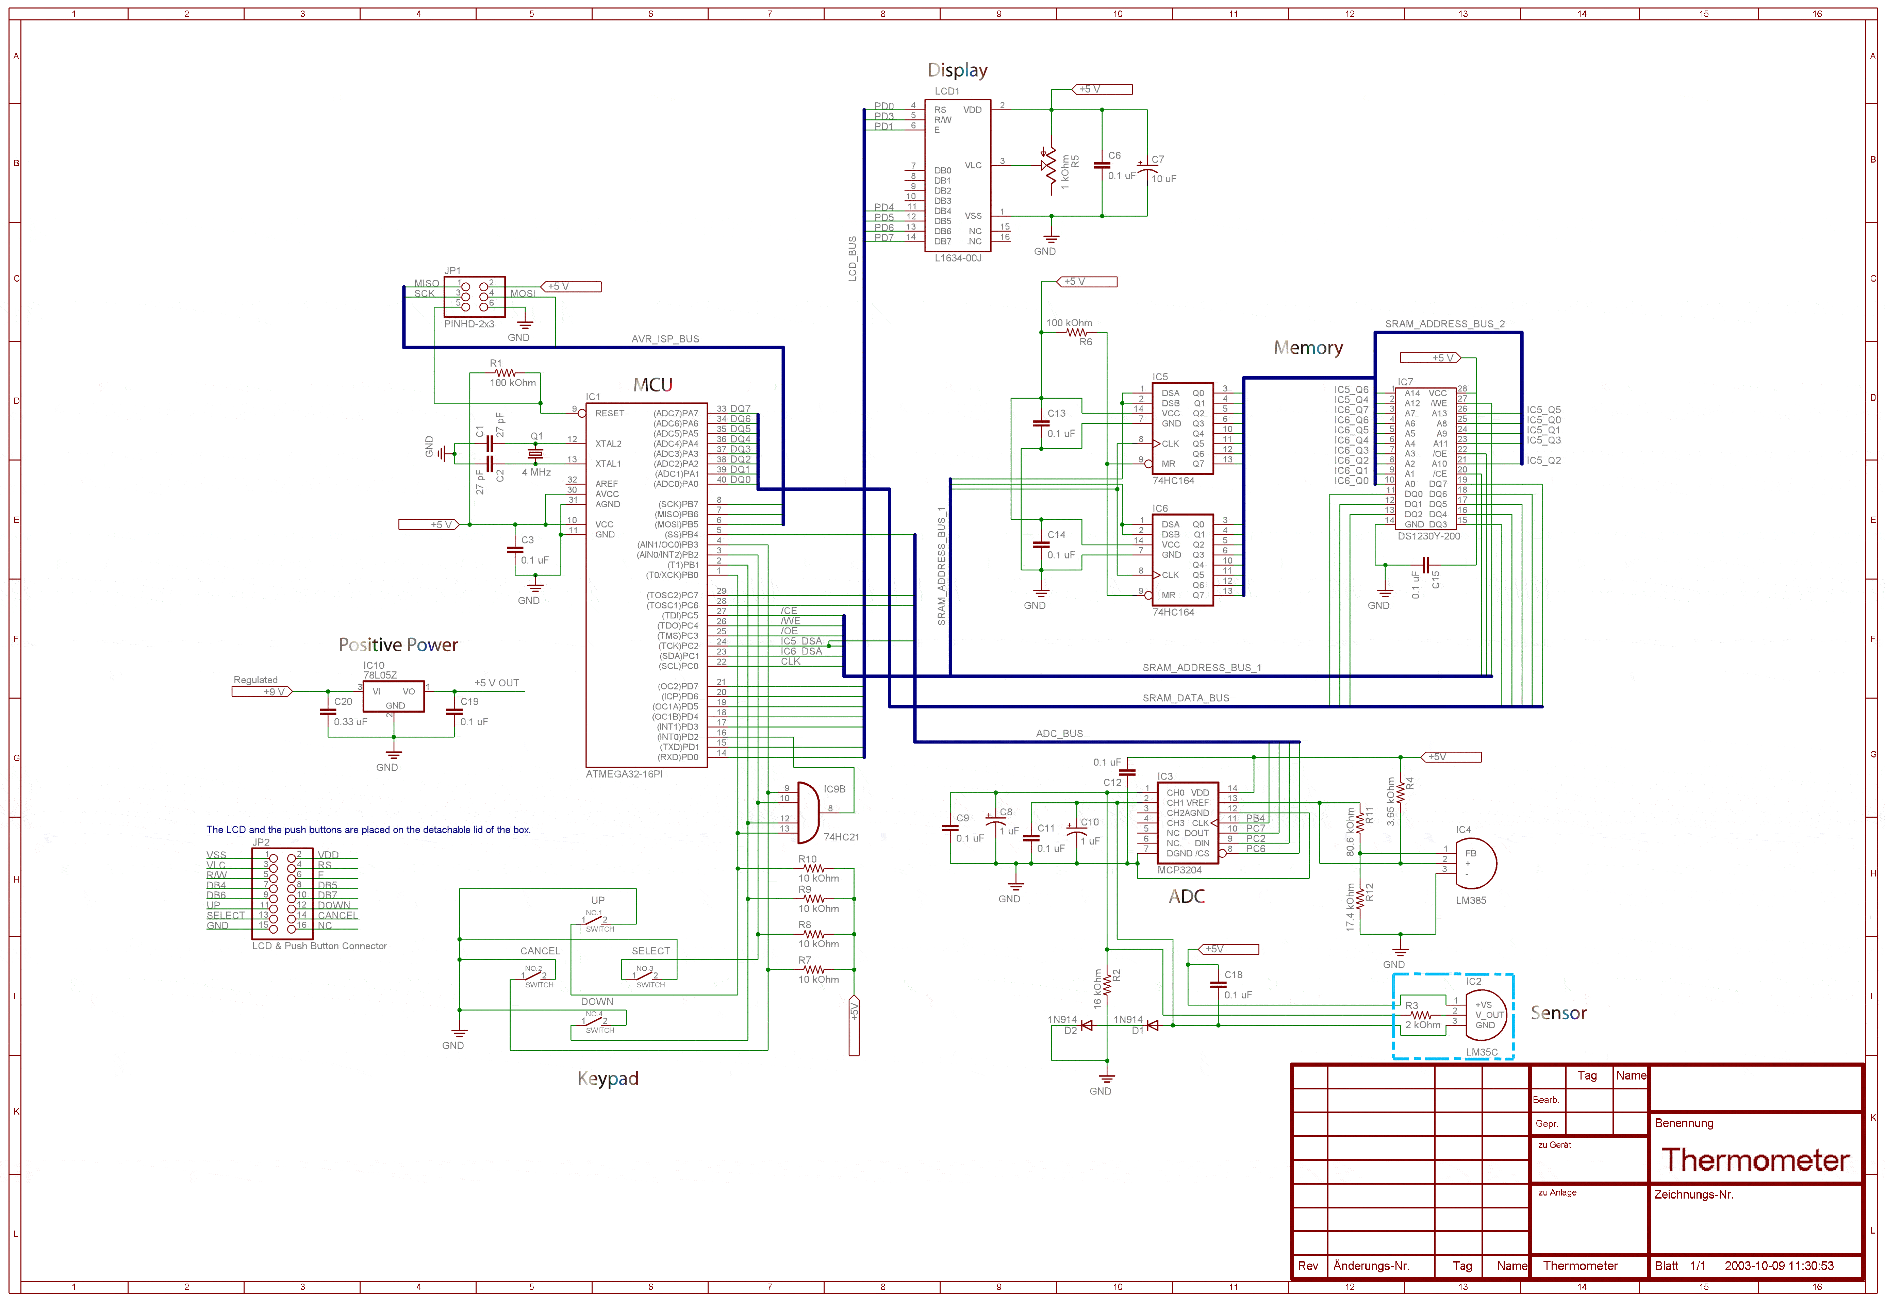Click the IC10 78L05Z regulator body
1885x1303 pixels.
[394, 697]
